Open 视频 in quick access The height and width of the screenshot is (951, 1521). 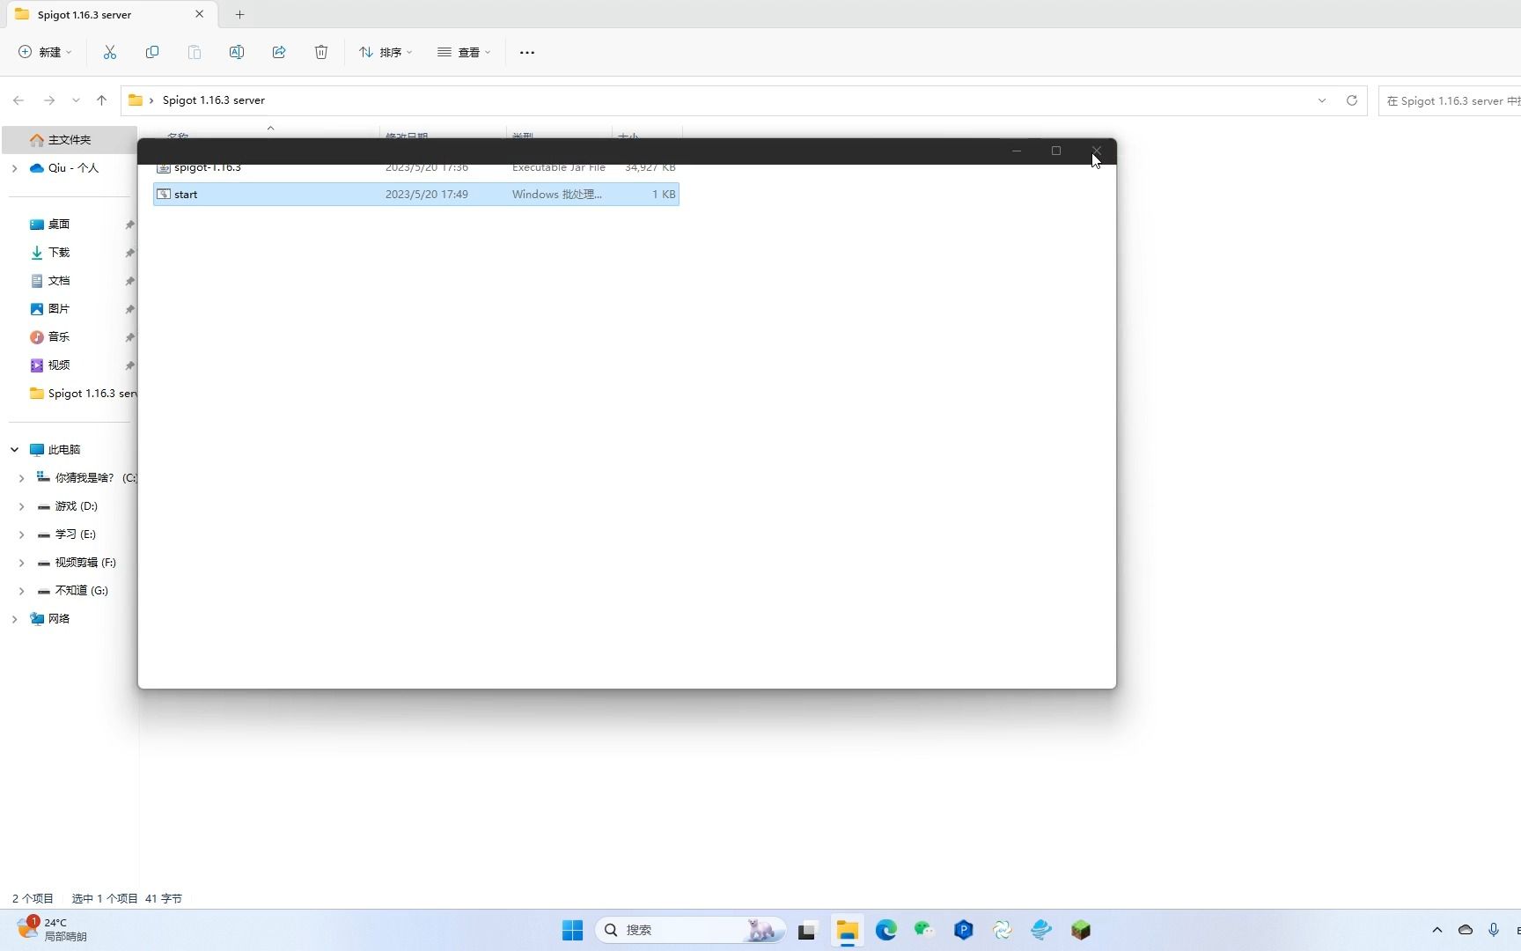[59, 365]
